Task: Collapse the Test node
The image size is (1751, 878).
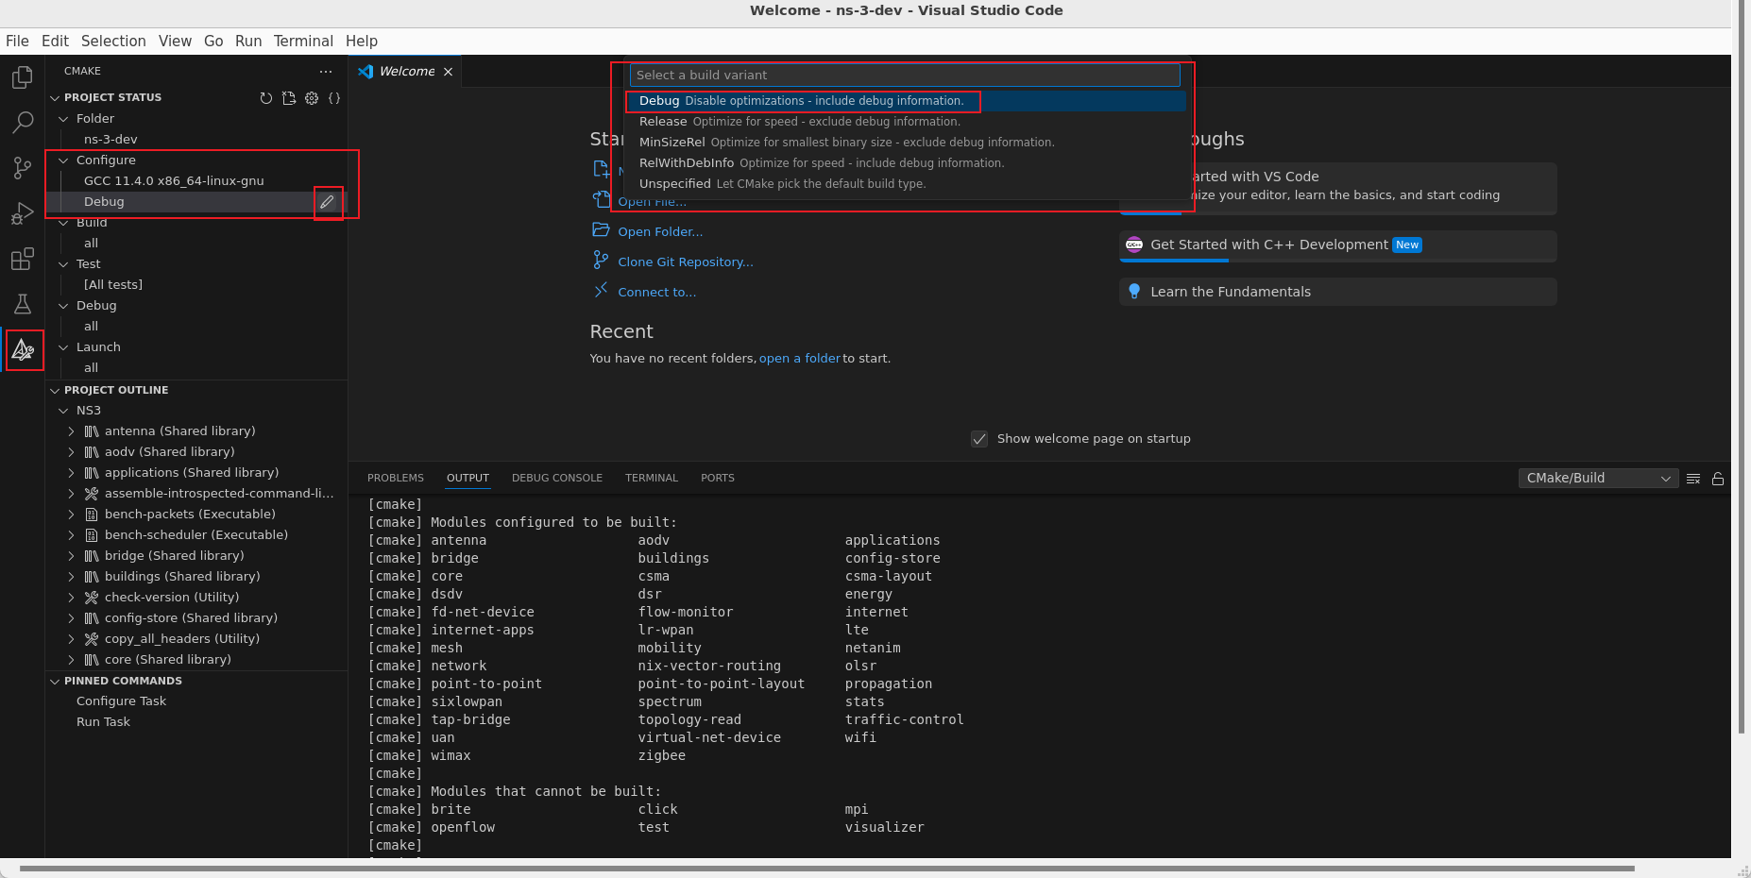Action: (64, 264)
